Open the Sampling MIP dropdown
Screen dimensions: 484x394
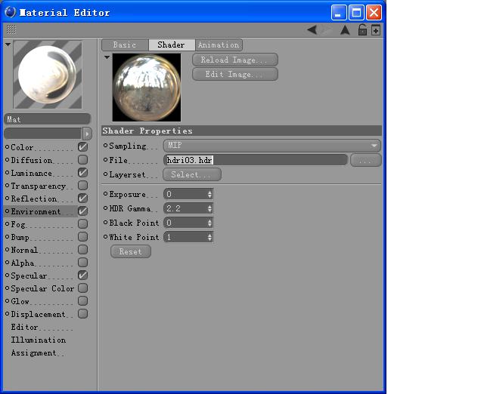272,146
